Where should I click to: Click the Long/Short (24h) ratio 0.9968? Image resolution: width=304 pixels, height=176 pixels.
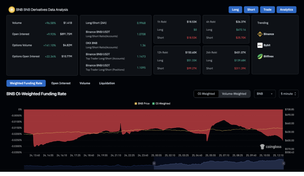[x=141, y=23]
